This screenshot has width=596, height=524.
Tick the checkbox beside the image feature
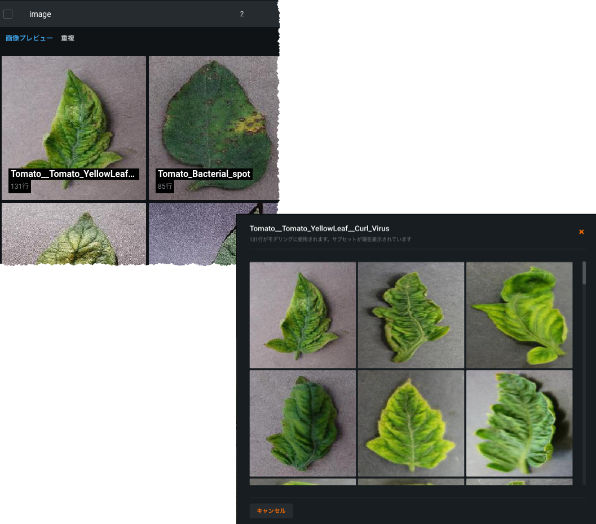pyautogui.click(x=8, y=14)
